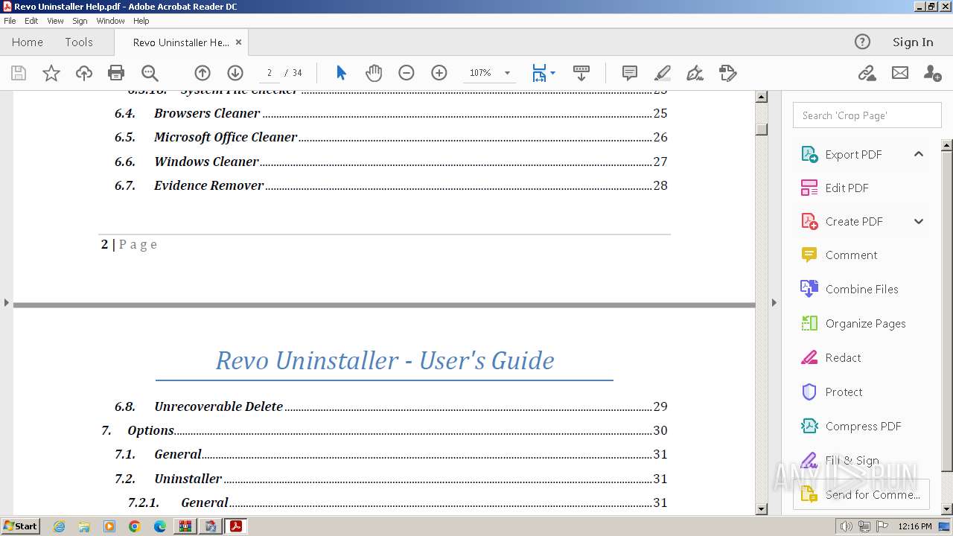
Task: Click the Save file icon
Action: [19, 73]
